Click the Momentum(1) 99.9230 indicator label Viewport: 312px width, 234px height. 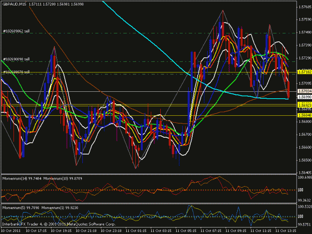point(60,208)
